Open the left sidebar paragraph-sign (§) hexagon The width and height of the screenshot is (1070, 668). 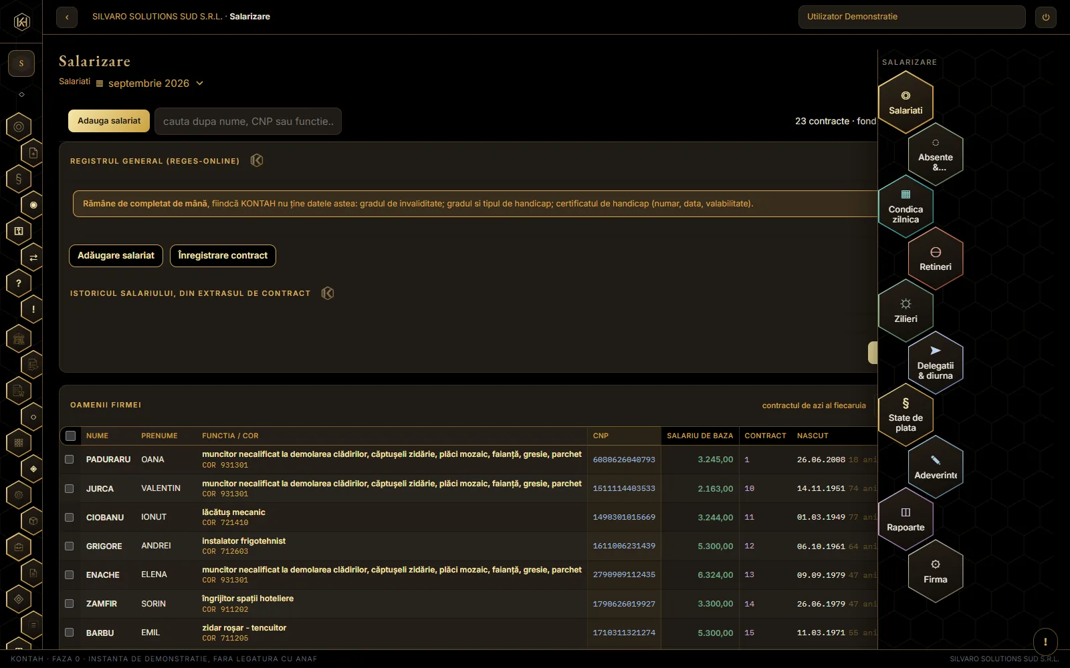click(x=19, y=179)
